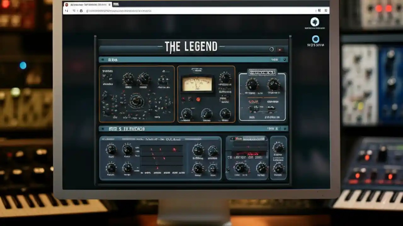Click the back navigation arrow in the browser

click(65, 11)
